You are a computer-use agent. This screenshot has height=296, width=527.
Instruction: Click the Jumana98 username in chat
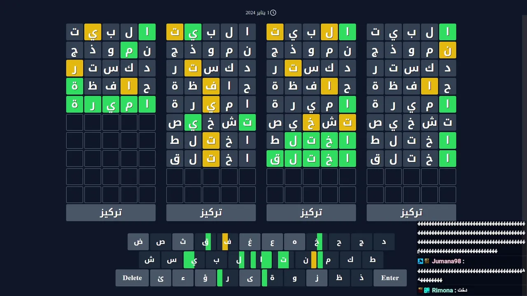[446, 261]
